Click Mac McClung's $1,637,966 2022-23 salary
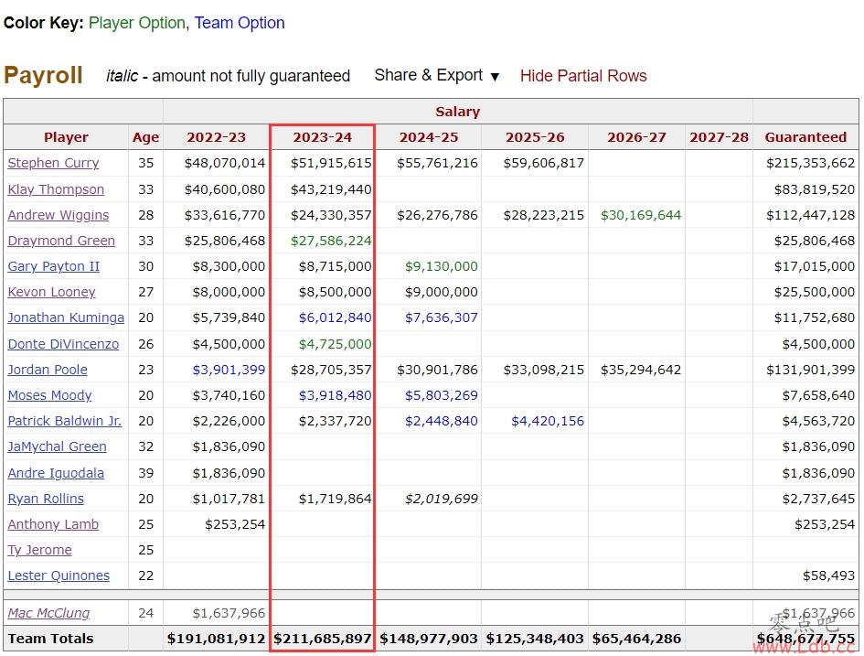This screenshot has width=864, height=656. pos(229,613)
